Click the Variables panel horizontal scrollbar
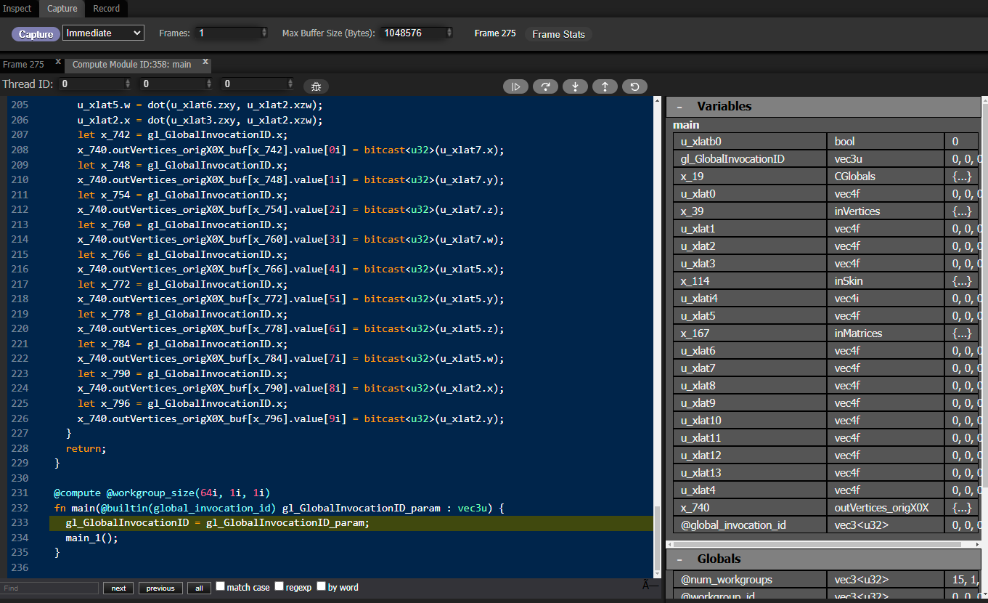 tap(816, 544)
